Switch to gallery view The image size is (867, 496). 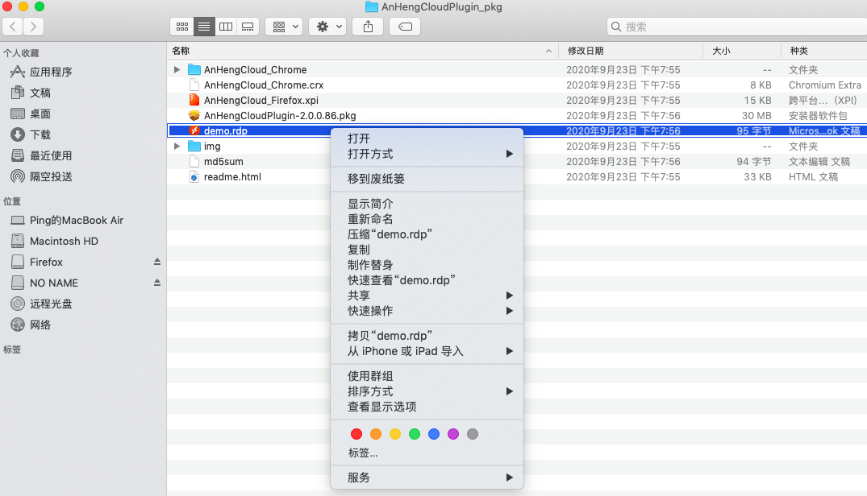248,27
